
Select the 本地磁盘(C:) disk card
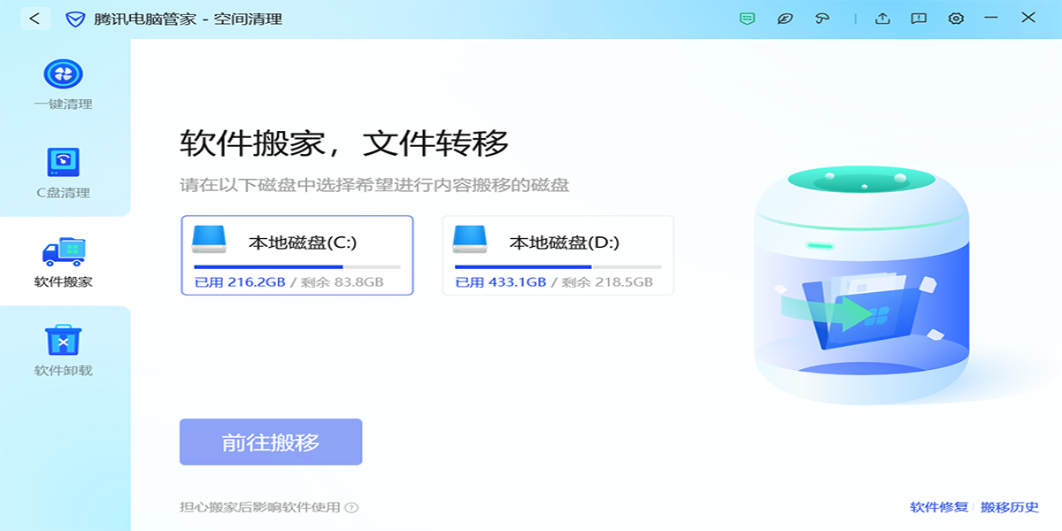coord(296,256)
